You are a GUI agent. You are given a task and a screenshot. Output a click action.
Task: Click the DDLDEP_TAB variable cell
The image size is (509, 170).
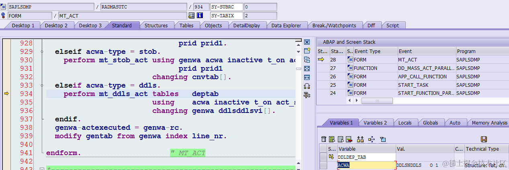click(x=366, y=157)
